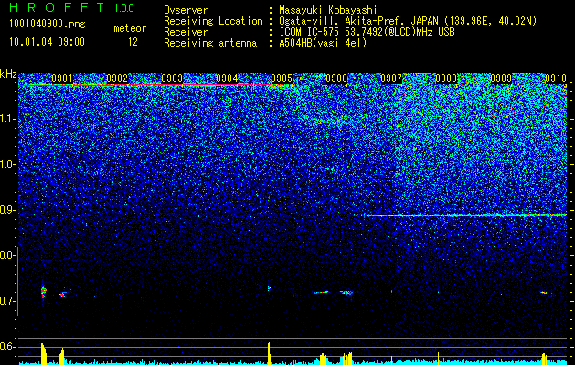Click the 0905 time marker
Screen dimensions: 575x365
pyautogui.click(x=282, y=78)
